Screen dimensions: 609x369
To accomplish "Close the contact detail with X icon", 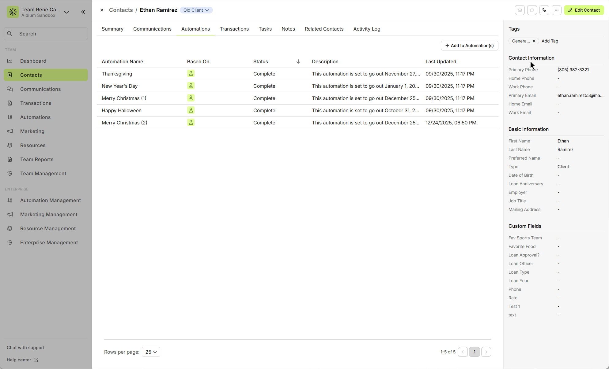I will (102, 10).
